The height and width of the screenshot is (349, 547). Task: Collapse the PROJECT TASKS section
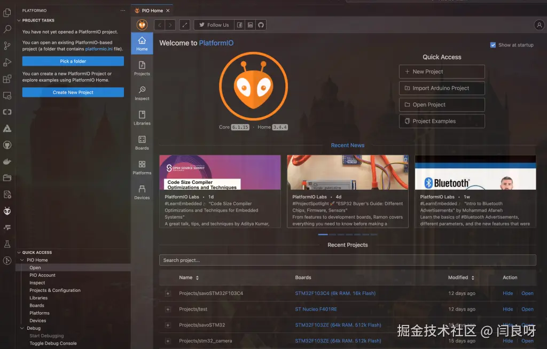click(x=19, y=20)
